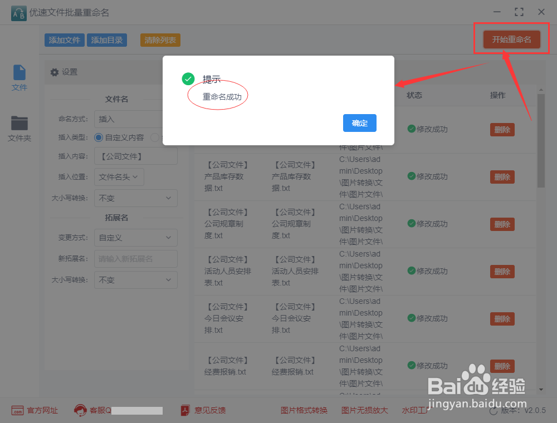The width and height of the screenshot is (557, 423).
Task: Click the file list vertical scrollbar thumb
Action: [541, 140]
